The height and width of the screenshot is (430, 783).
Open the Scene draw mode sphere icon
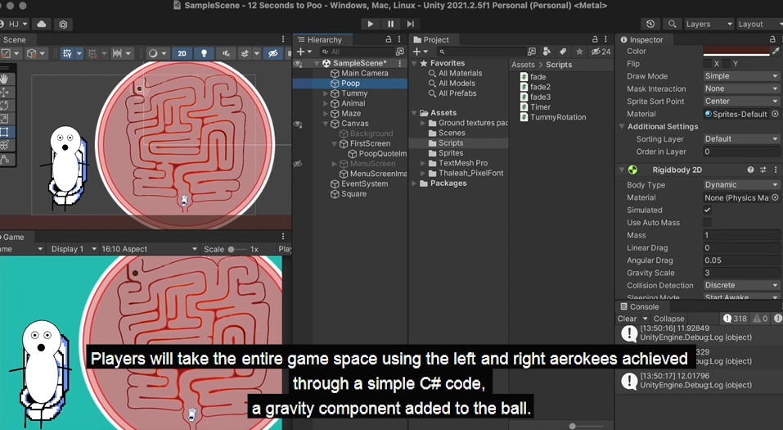(x=152, y=53)
